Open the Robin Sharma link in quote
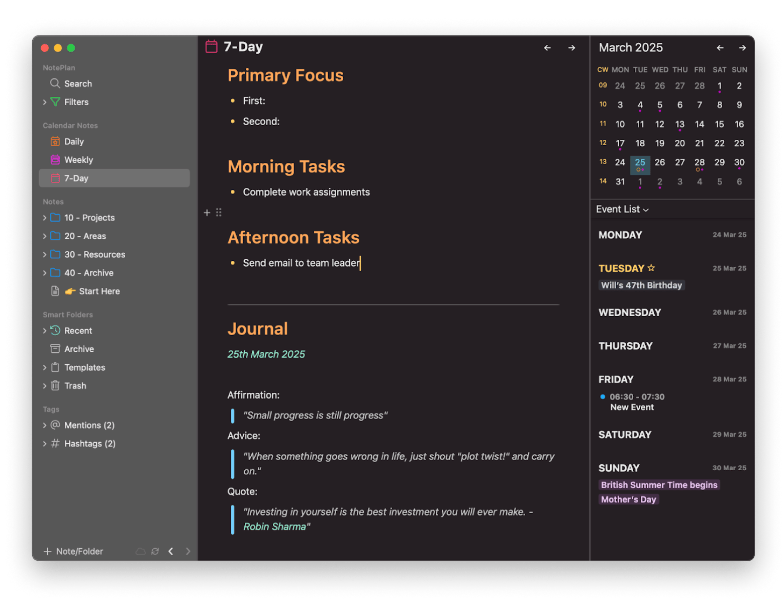 click(x=274, y=527)
